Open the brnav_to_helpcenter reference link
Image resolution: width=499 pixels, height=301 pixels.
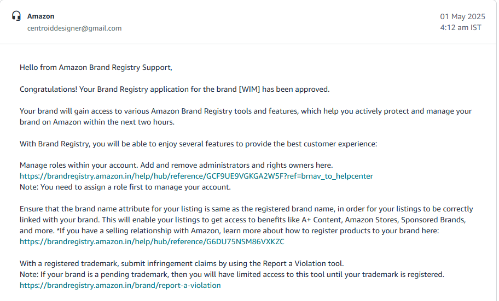[x=196, y=176]
